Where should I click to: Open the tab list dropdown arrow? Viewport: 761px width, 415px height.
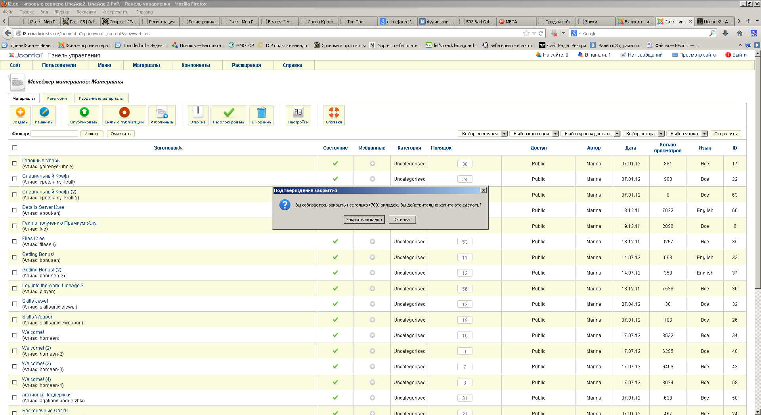click(x=757, y=21)
